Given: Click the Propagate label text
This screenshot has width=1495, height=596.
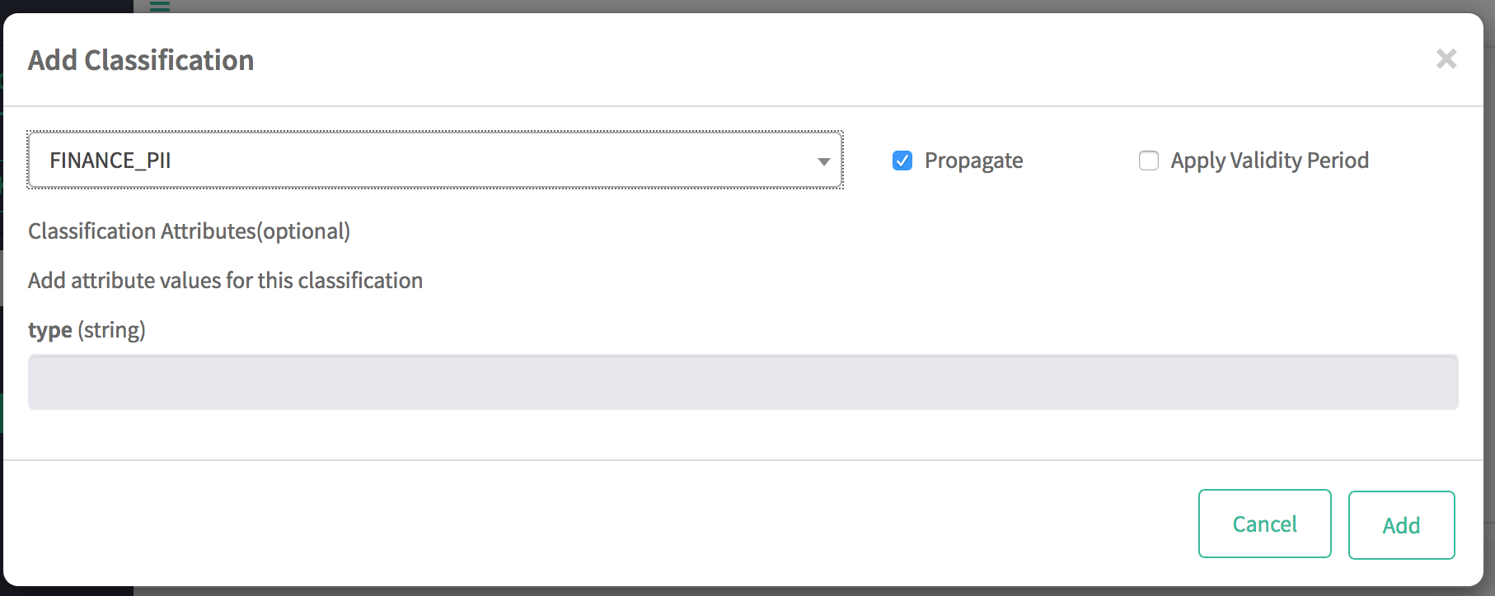Looking at the screenshot, I should (973, 161).
